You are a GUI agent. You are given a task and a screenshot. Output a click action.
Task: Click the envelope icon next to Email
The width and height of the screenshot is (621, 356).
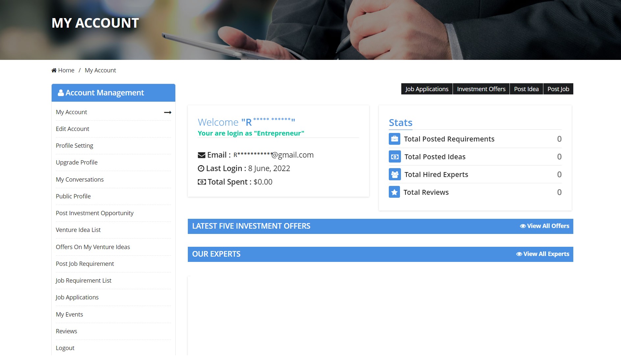[x=201, y=155]
